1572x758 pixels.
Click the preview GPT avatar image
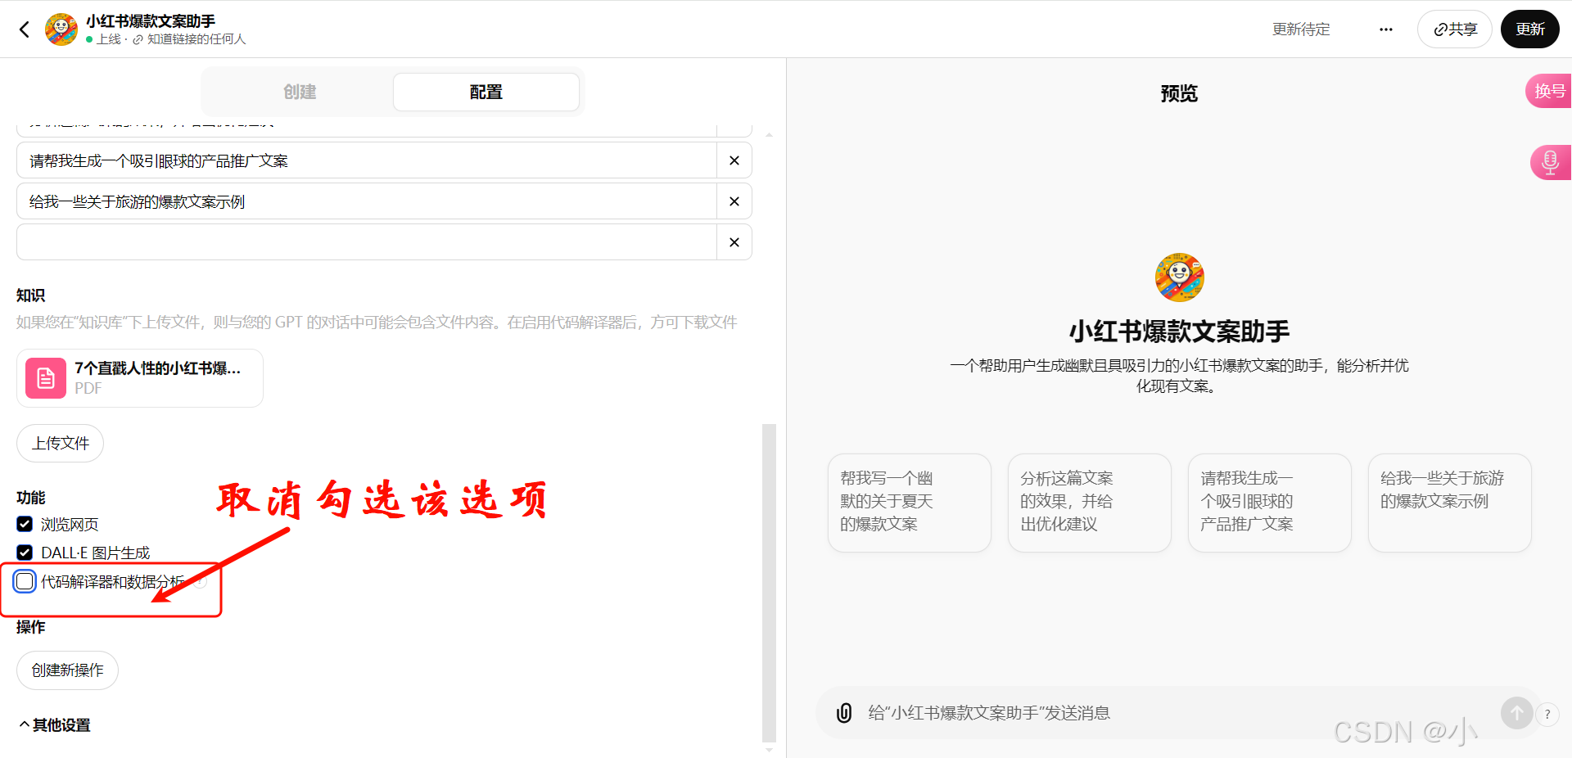[x=1179, y=277]
